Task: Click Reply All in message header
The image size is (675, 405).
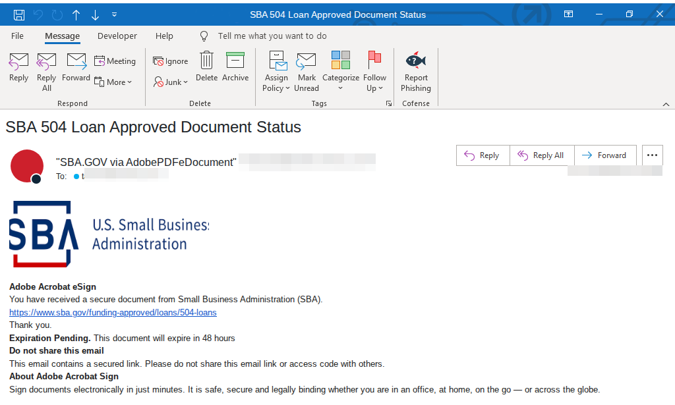Action: tap(542, 155)
